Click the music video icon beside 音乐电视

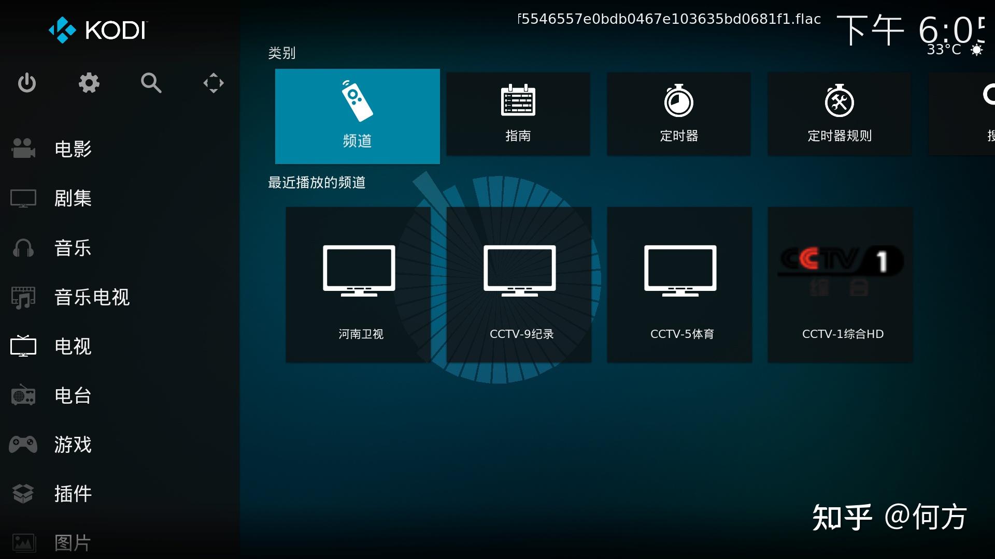pos(23,297)
